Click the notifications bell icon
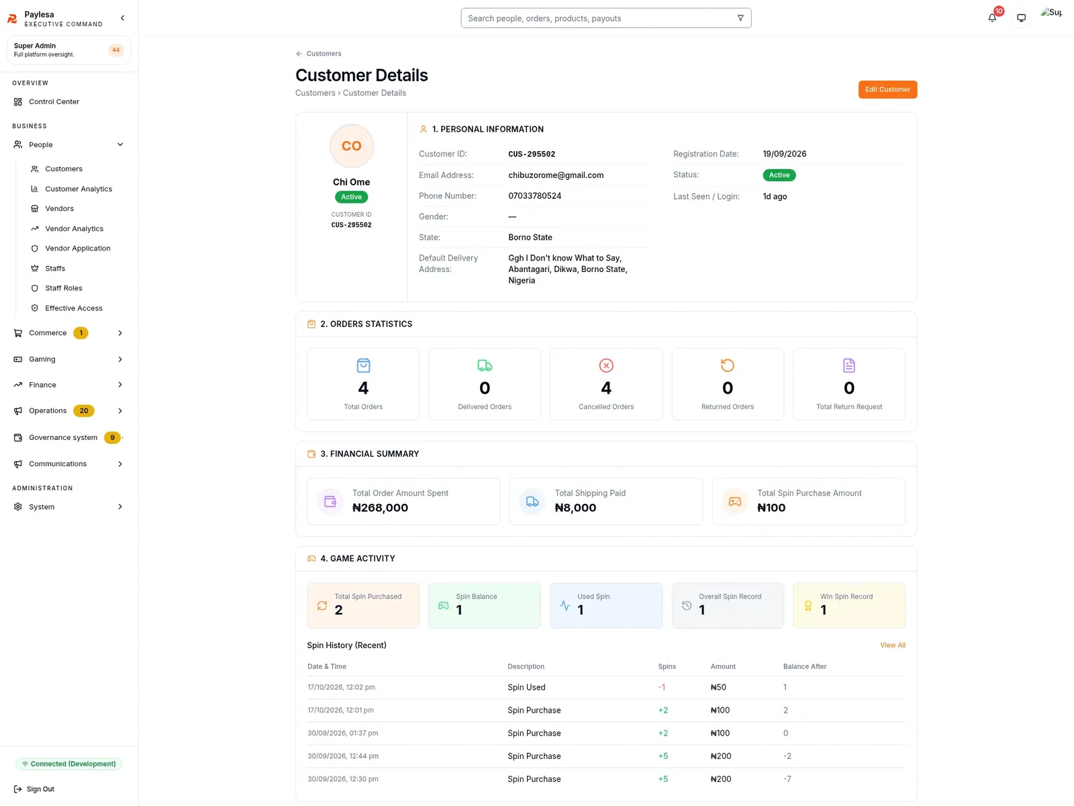This screenshot has width=1074, height=806. pos(992,18)
